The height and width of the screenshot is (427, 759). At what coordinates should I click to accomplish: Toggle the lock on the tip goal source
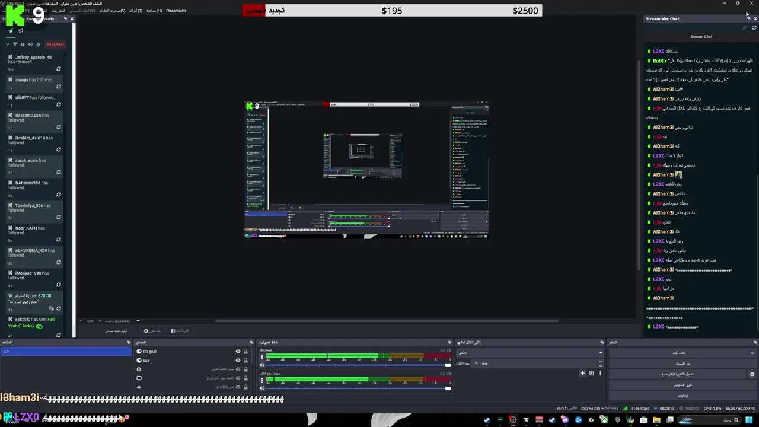[245, 352]
